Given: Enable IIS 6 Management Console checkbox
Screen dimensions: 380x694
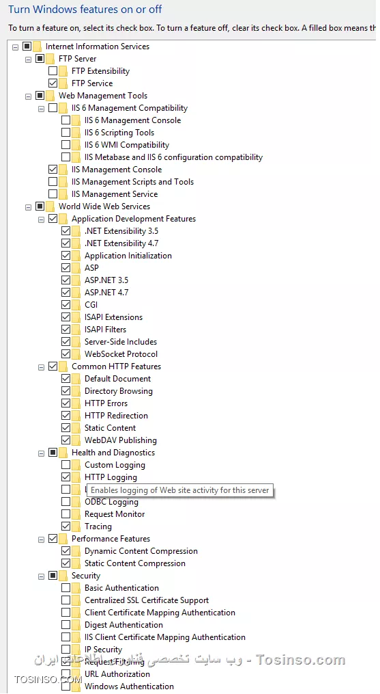Looking at the screenshot, I should (65, 120).
